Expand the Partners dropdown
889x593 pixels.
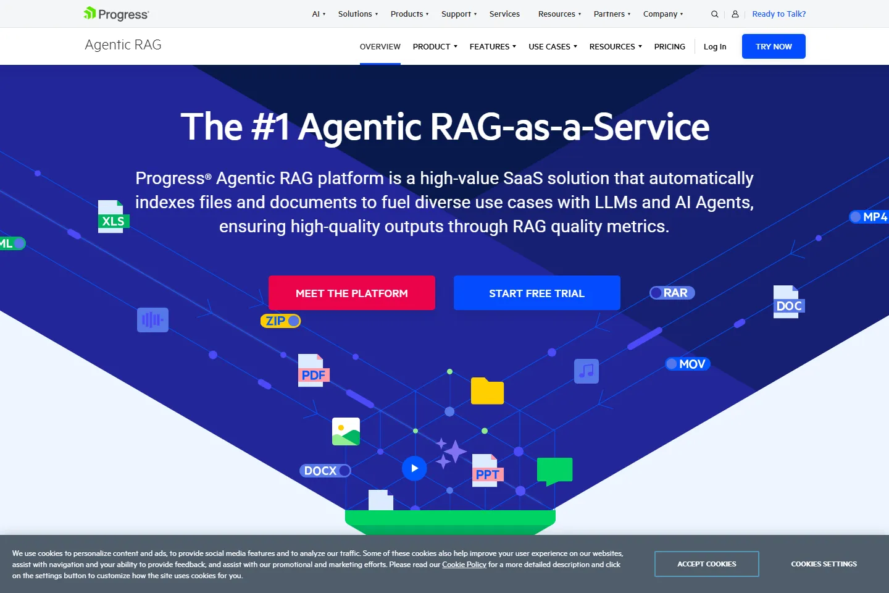612,14
